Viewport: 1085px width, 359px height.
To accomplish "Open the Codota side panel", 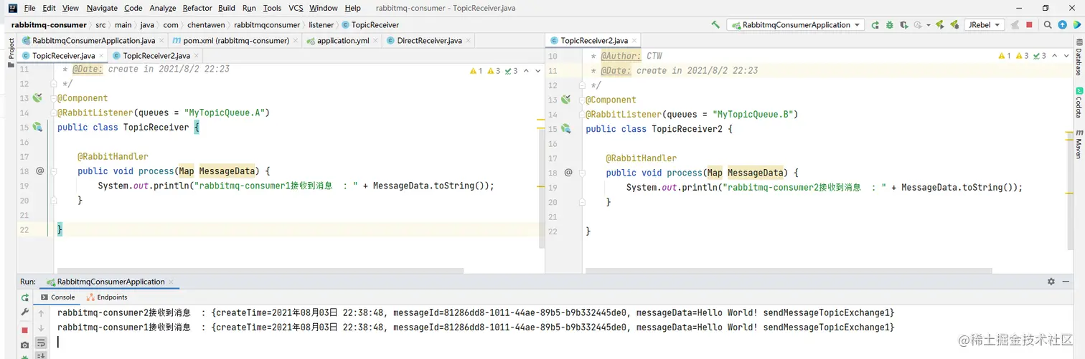I will tap(1079, 102).
